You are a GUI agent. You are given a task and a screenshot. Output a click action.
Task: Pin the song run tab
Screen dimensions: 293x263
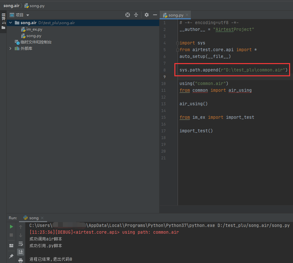click(x=11, y=256)
